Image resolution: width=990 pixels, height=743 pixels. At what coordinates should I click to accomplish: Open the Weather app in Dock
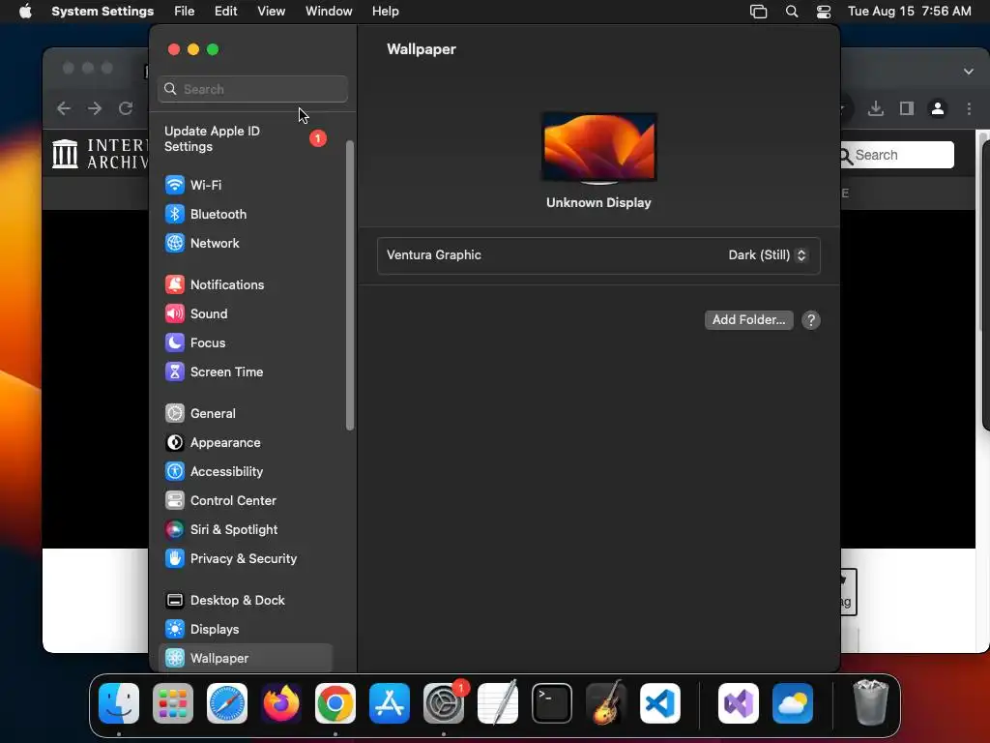tap(793, 703)
